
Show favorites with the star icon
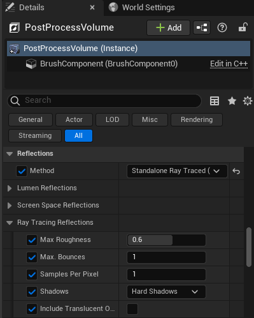click(x=232, y=101)
